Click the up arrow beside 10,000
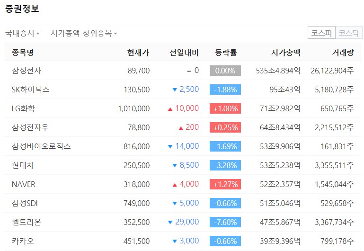This screenshot has height=251, width=364. 170,109
